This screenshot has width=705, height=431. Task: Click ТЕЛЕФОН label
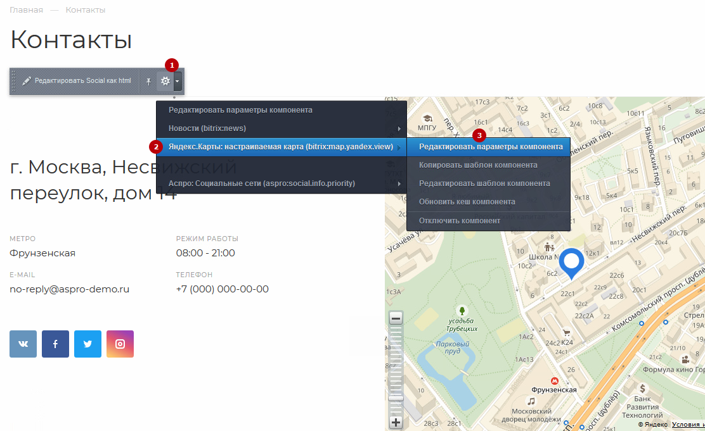194,275
